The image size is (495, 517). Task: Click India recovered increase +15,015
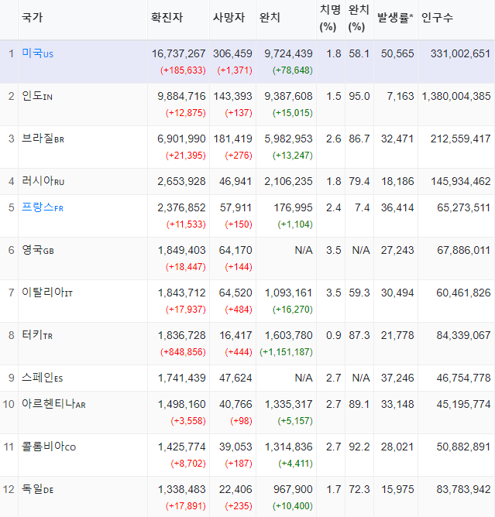click(292, 113)
